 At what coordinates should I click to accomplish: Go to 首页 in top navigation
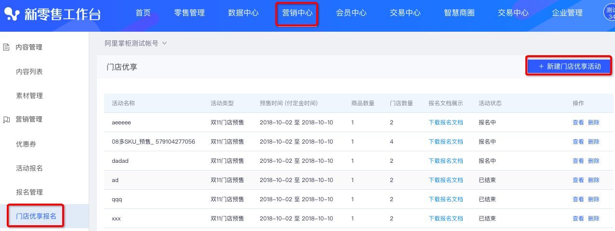tap(143, 13)
